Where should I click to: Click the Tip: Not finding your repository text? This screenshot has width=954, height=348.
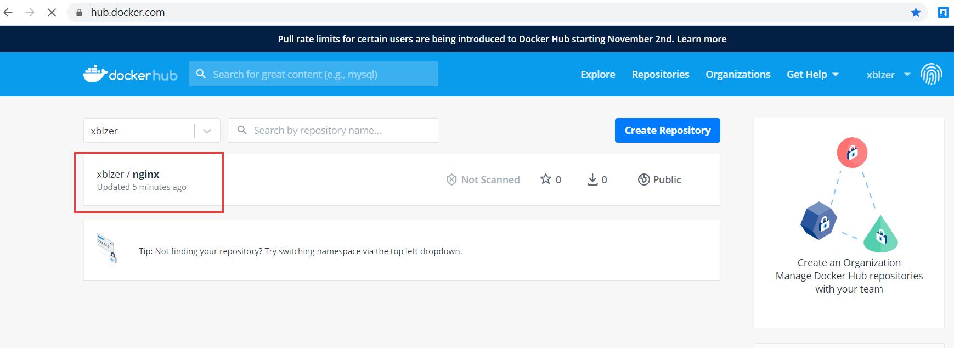300,251
